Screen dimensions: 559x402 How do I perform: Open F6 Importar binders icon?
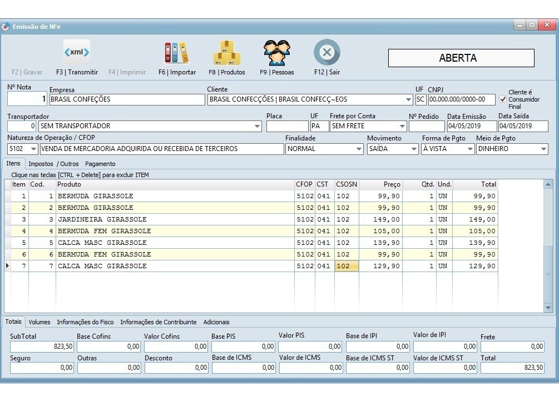pyautogui.click(x=177, y=53)
